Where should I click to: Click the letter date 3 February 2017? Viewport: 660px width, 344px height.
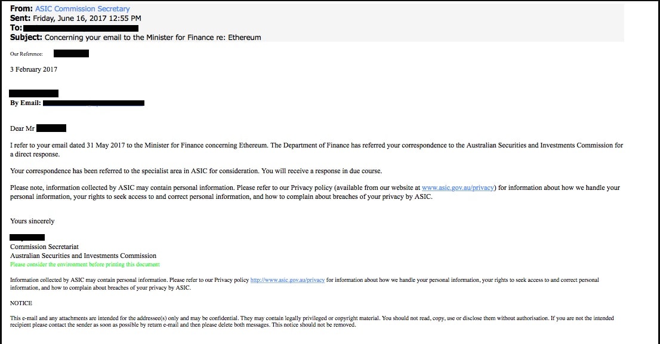pyautogui.click(x=33, y=69)
